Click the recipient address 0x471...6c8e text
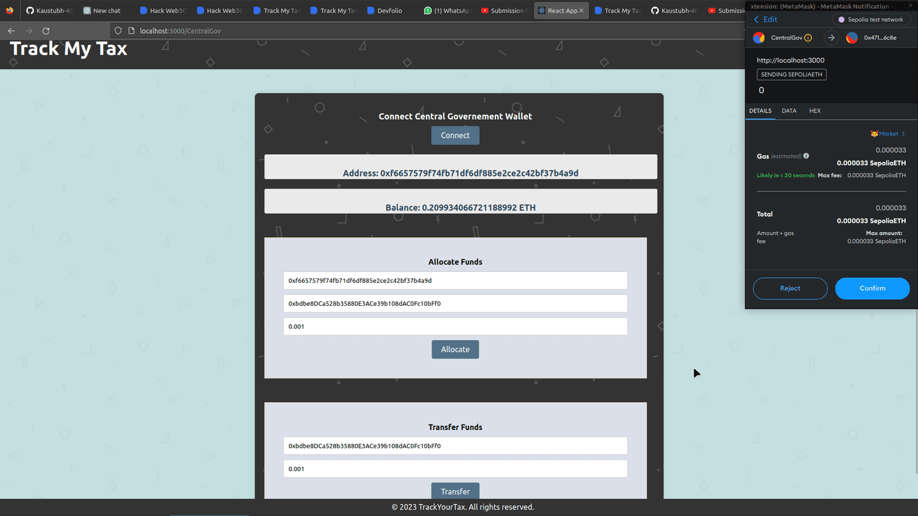The image size is (918, 516). tap(880, 38)
